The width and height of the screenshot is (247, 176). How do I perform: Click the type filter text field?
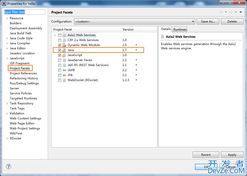(25, 12)
